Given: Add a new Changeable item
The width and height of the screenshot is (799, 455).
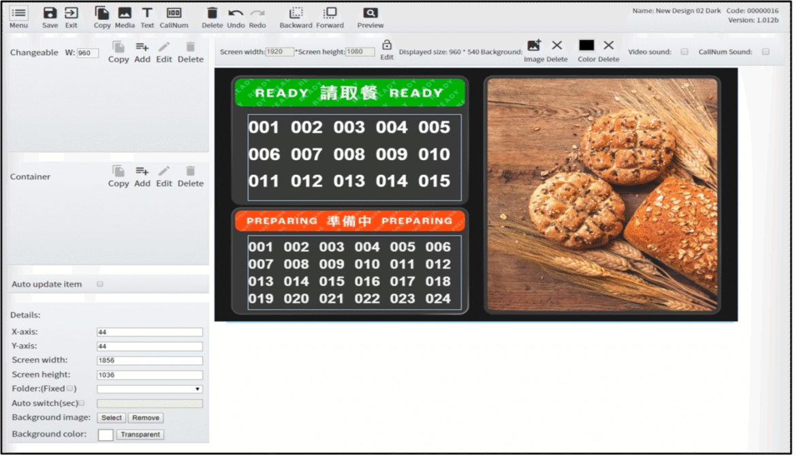Looking at the screenshot, I should pos(142,52).
